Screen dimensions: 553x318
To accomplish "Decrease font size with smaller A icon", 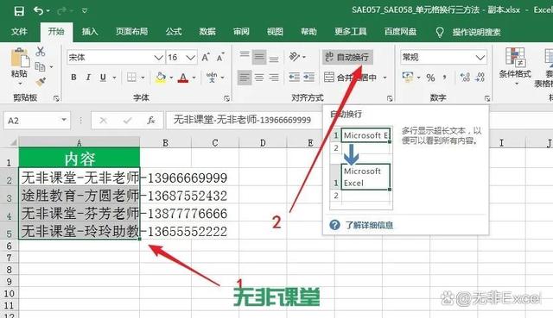I will coord(220,57).
